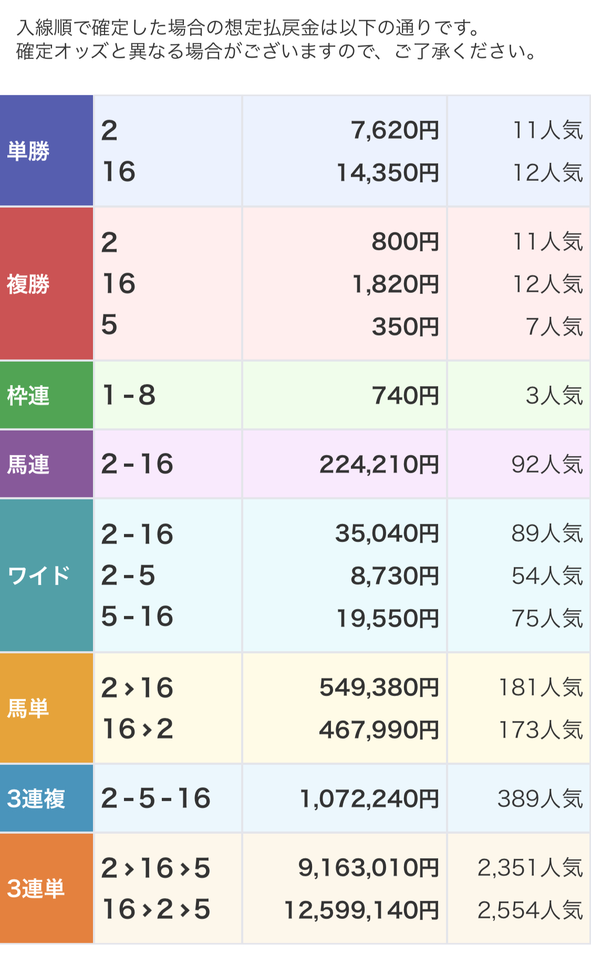Select the 3連複 blue header cell
Screen dimensions: 591x962
[46, 799]
